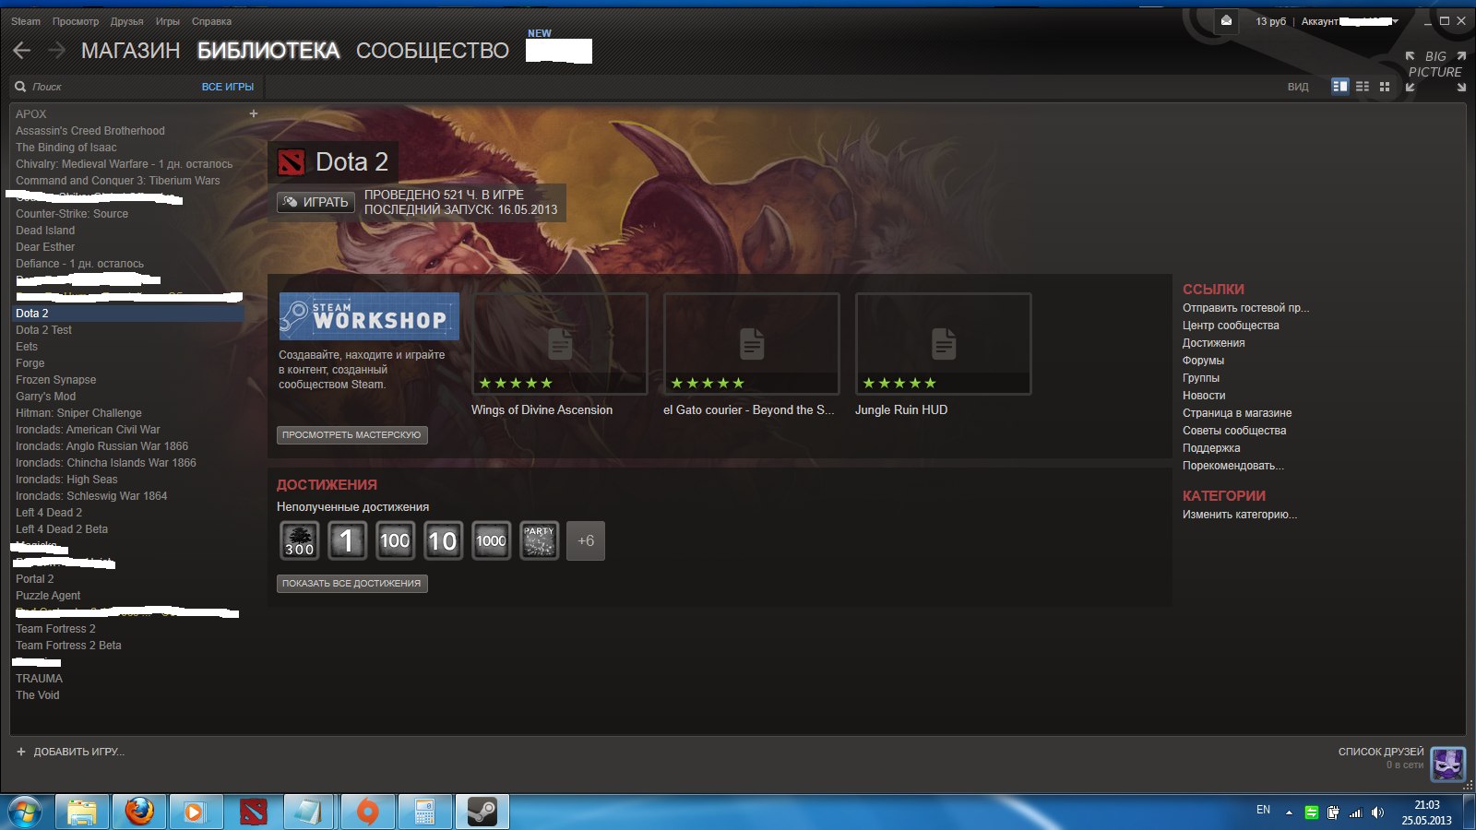Click the friends list avatar icon
1476x830 pixels.
[1447, 764]
